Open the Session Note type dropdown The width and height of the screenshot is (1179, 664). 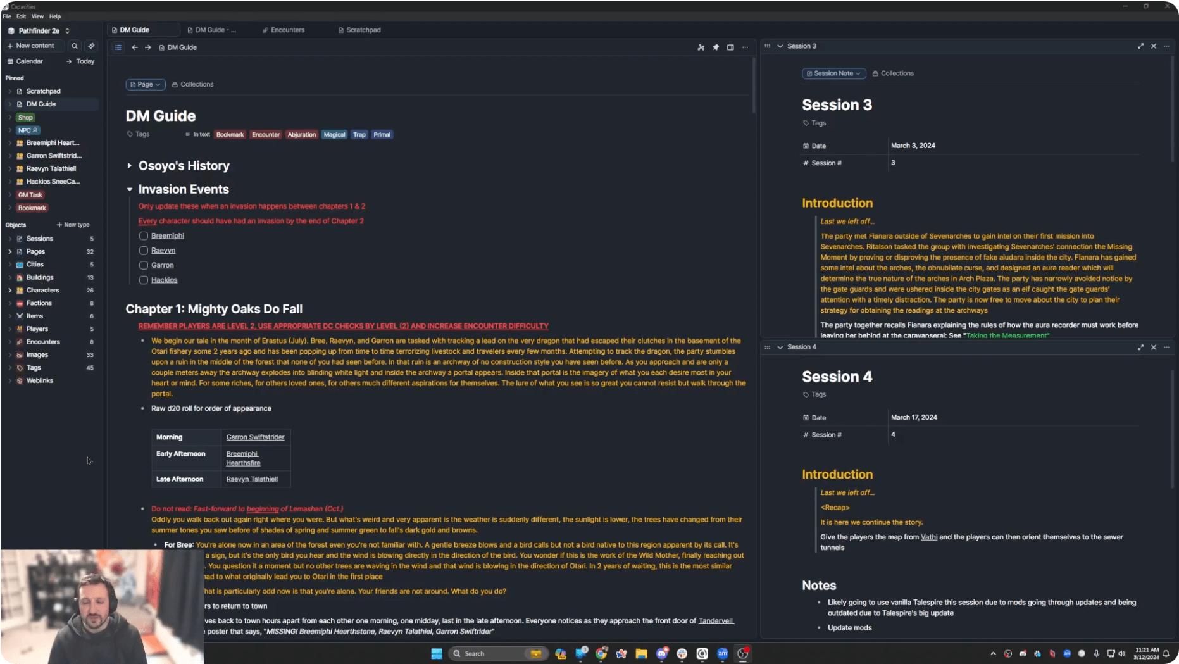click(x=833, y=73)
